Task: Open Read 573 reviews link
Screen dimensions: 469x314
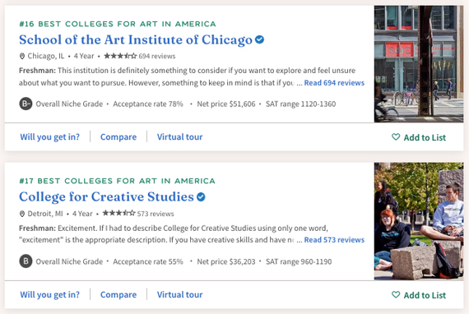Action: pyautogui.click(x=334, y=240)
